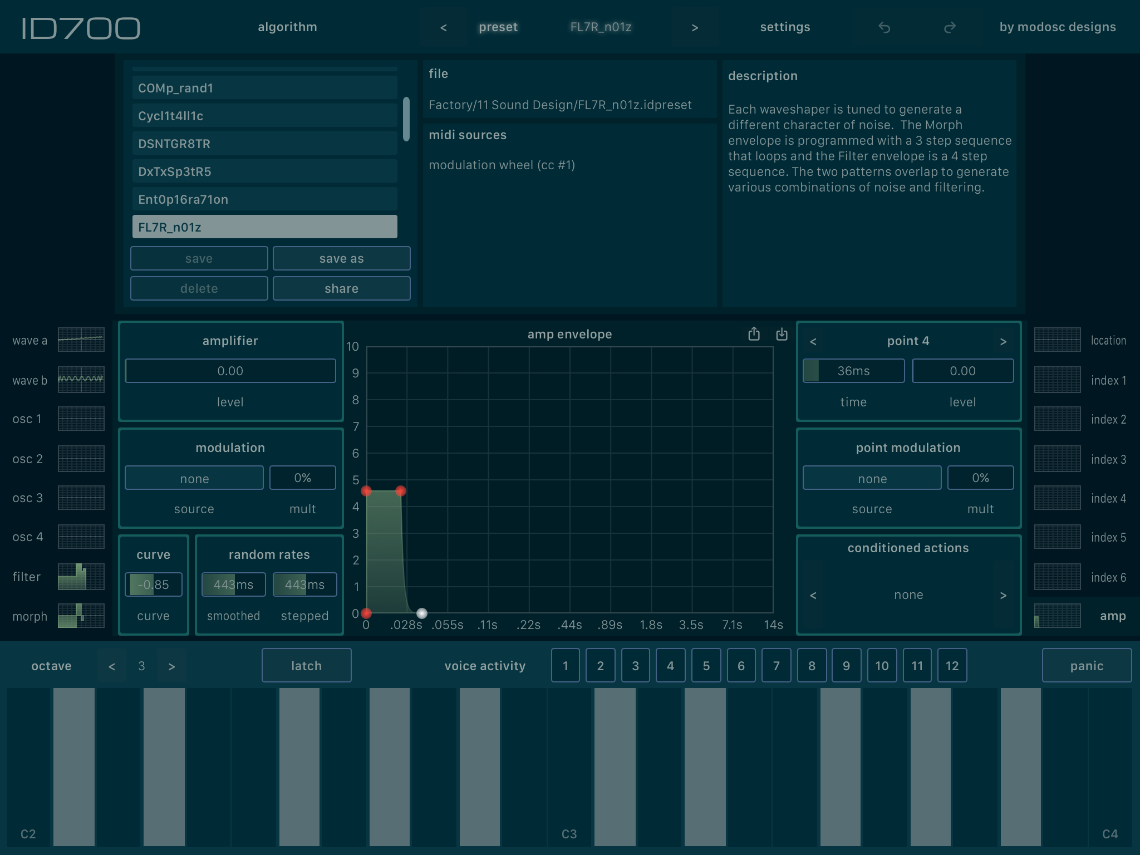Adjust the point 4 level field
The width and height of the screenshot is (1140, 855).
pyautogui.click(x=962, y=371)
